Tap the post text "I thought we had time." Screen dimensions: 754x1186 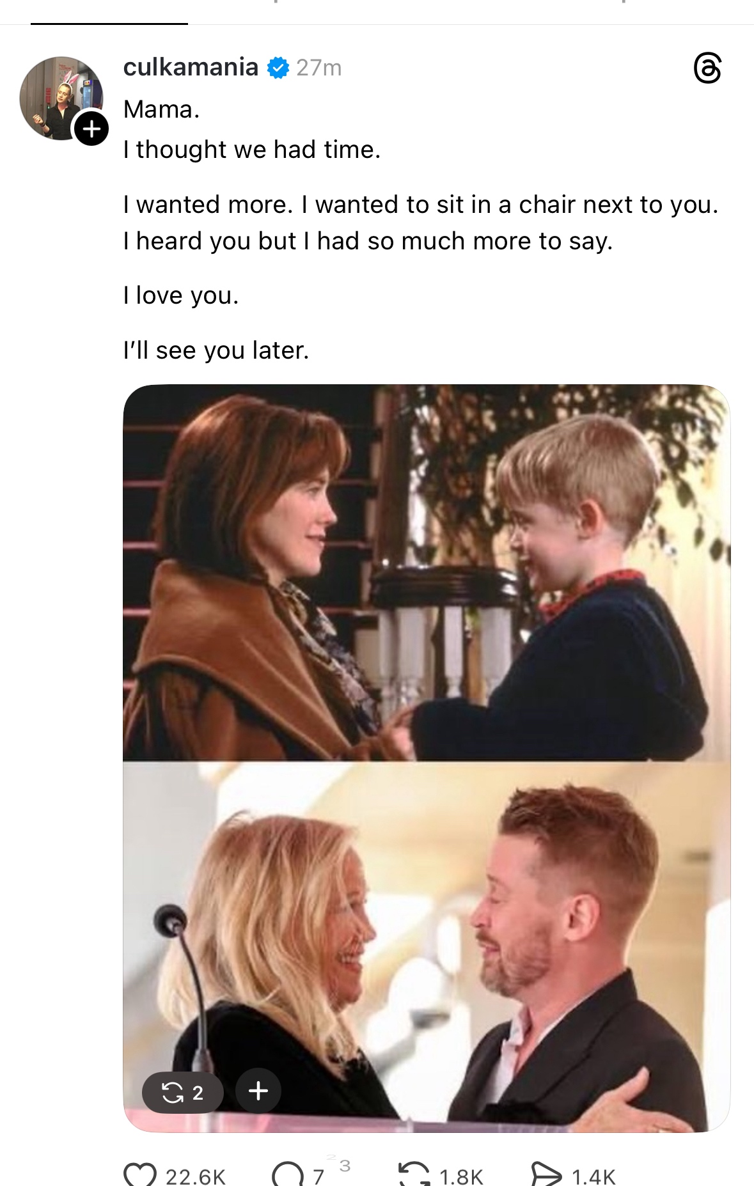[252, 150]
